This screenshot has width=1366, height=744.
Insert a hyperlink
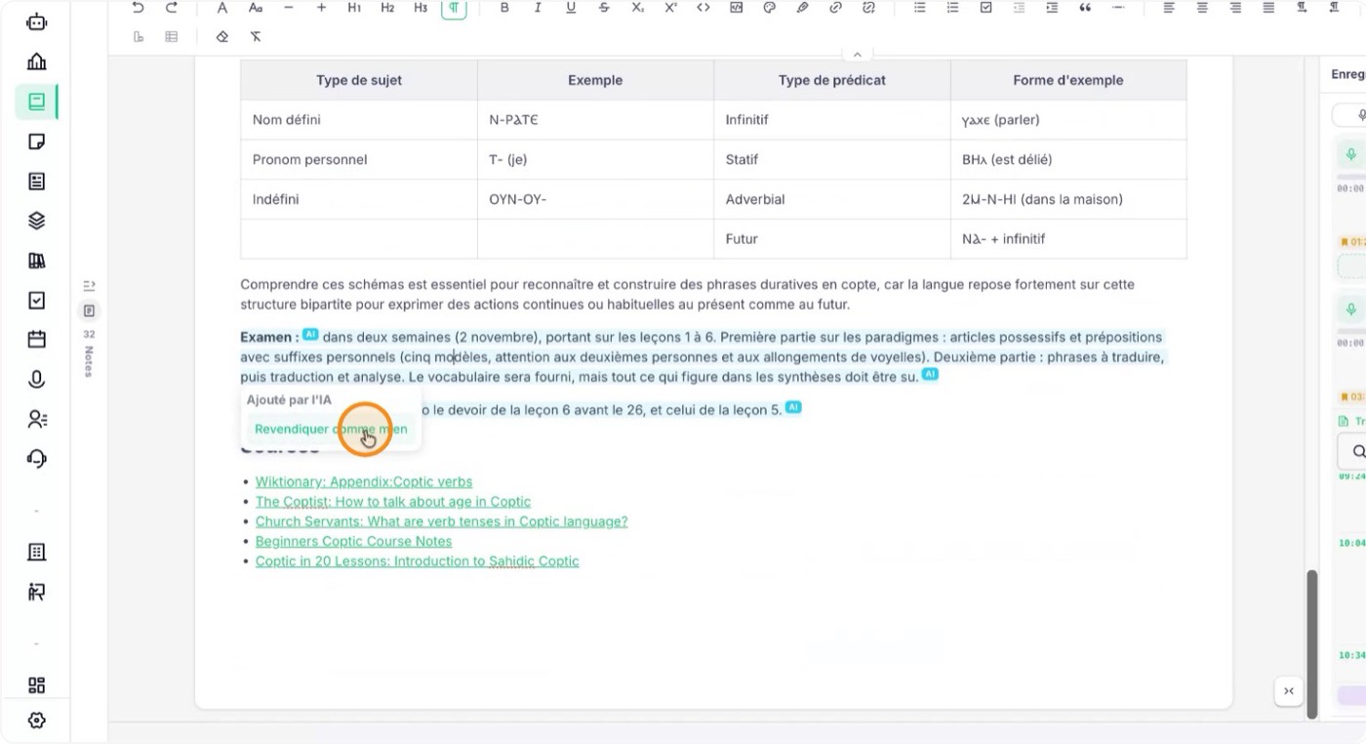tap(835, 8)
